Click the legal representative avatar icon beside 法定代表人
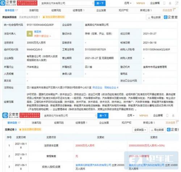 [x=30, y=34]
